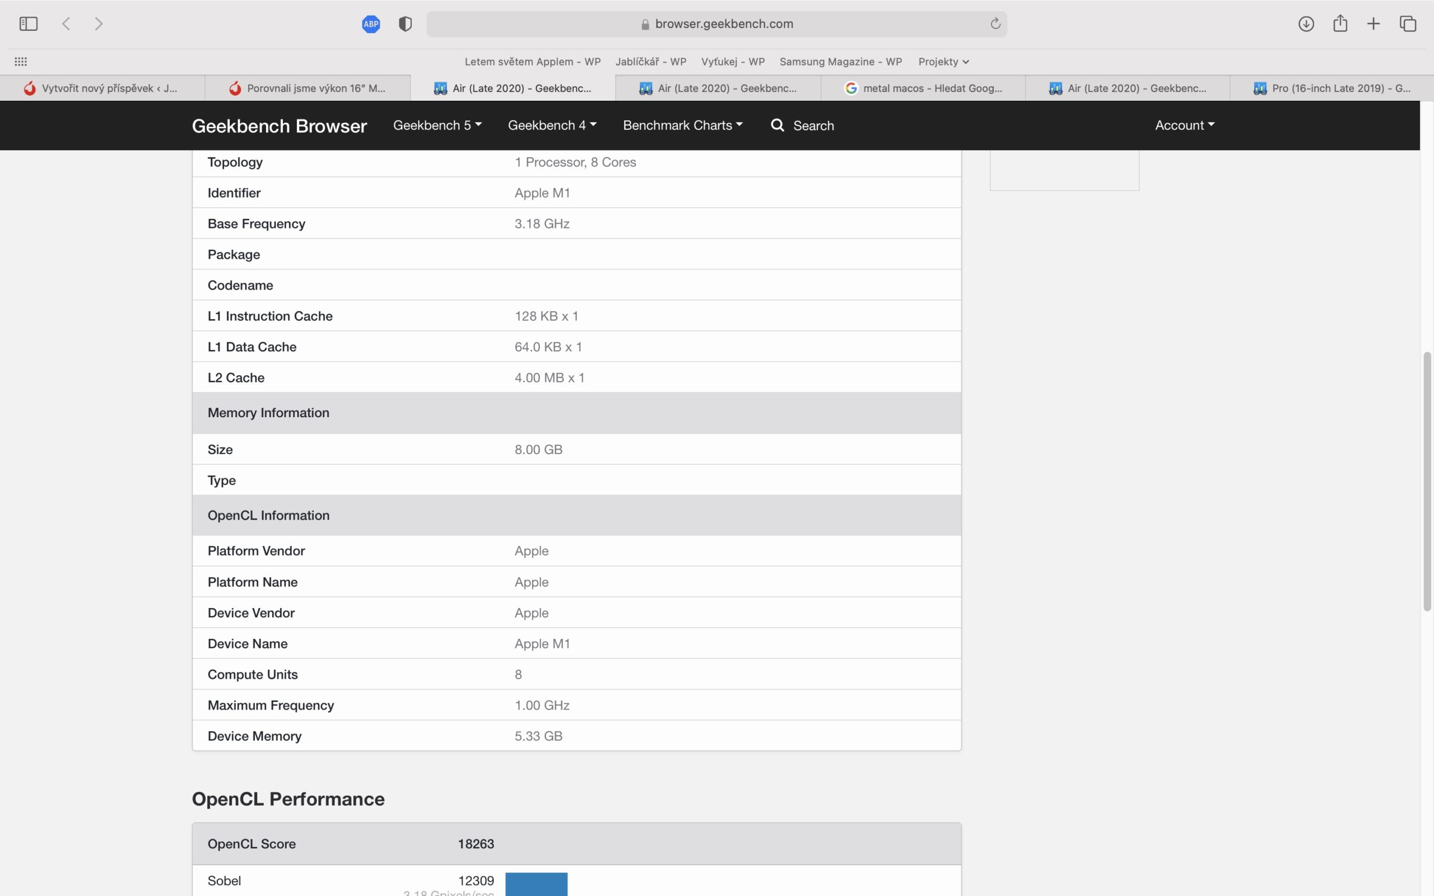Go back to previous page
1434x896 pixels.
pos(66,24)
